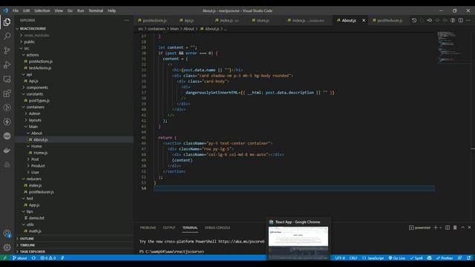Click the Kill Terminal trash icon
Image resolution: width=475 pixels, height=267 pixels.
455,228
